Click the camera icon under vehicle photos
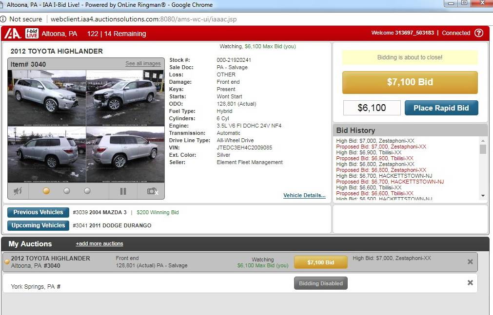 pos(153,191)
